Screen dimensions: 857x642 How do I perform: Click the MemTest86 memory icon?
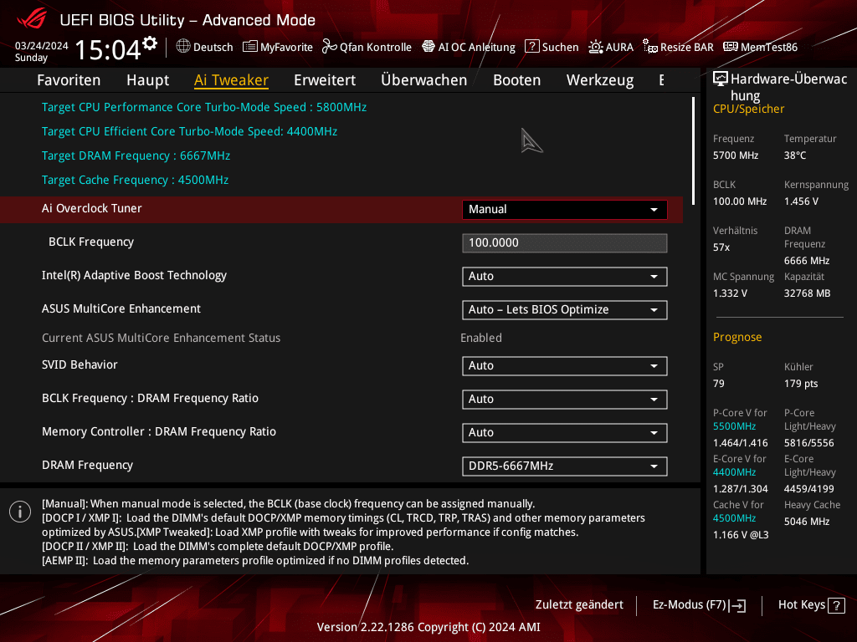point(731,47)
